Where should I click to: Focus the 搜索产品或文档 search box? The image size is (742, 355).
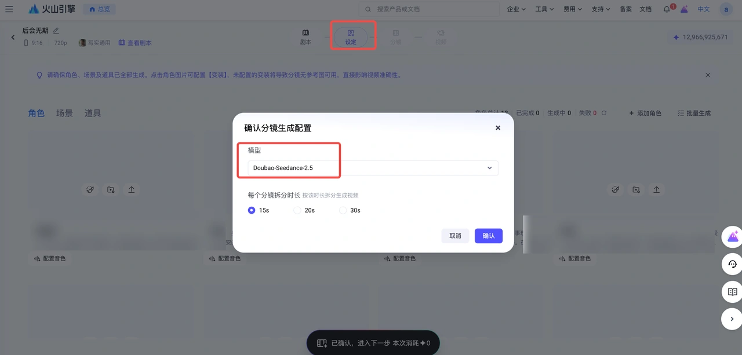(429, 9)
